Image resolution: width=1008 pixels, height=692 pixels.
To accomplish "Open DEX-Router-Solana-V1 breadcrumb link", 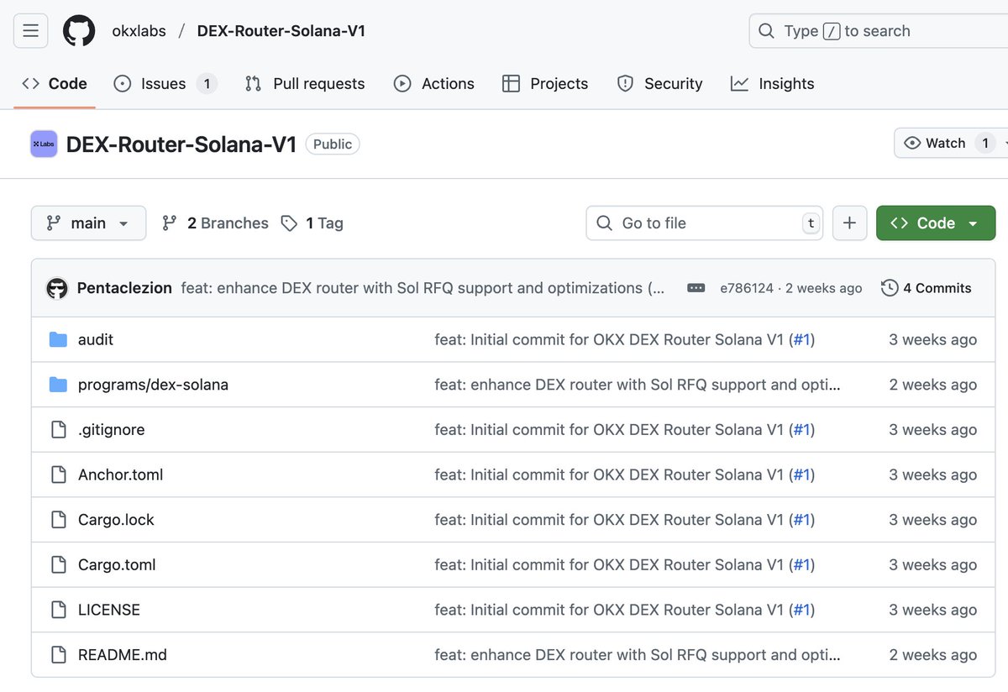I will click(x=281, y=31).
